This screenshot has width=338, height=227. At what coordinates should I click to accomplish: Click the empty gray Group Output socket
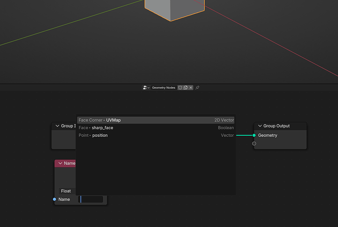[x=254, y=144]
